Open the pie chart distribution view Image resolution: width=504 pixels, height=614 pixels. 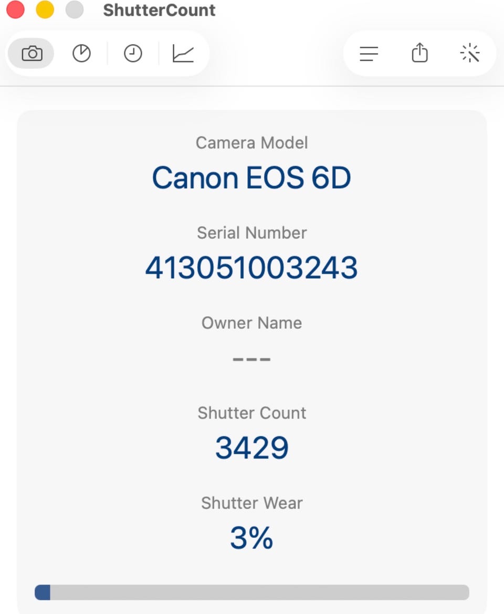(x=81, y=53)
